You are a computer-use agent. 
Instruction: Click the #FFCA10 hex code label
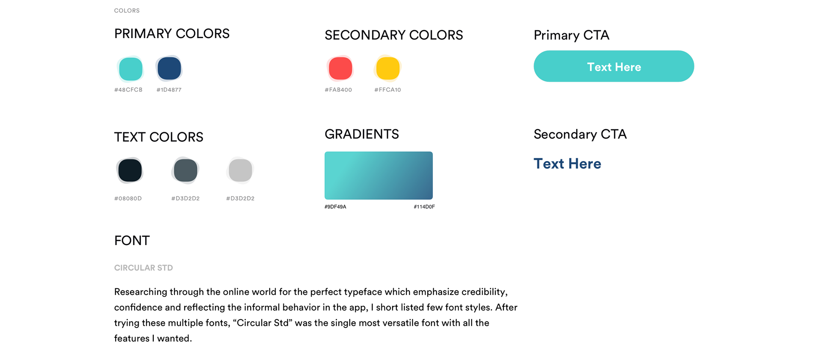(x=387, y=90)
